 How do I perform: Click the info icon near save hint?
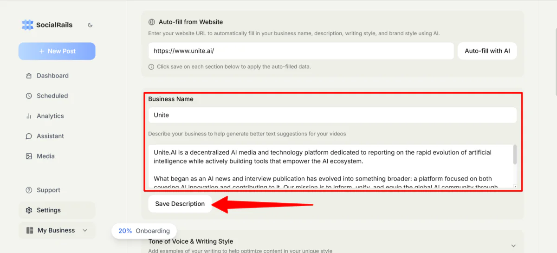click(151, 66)
